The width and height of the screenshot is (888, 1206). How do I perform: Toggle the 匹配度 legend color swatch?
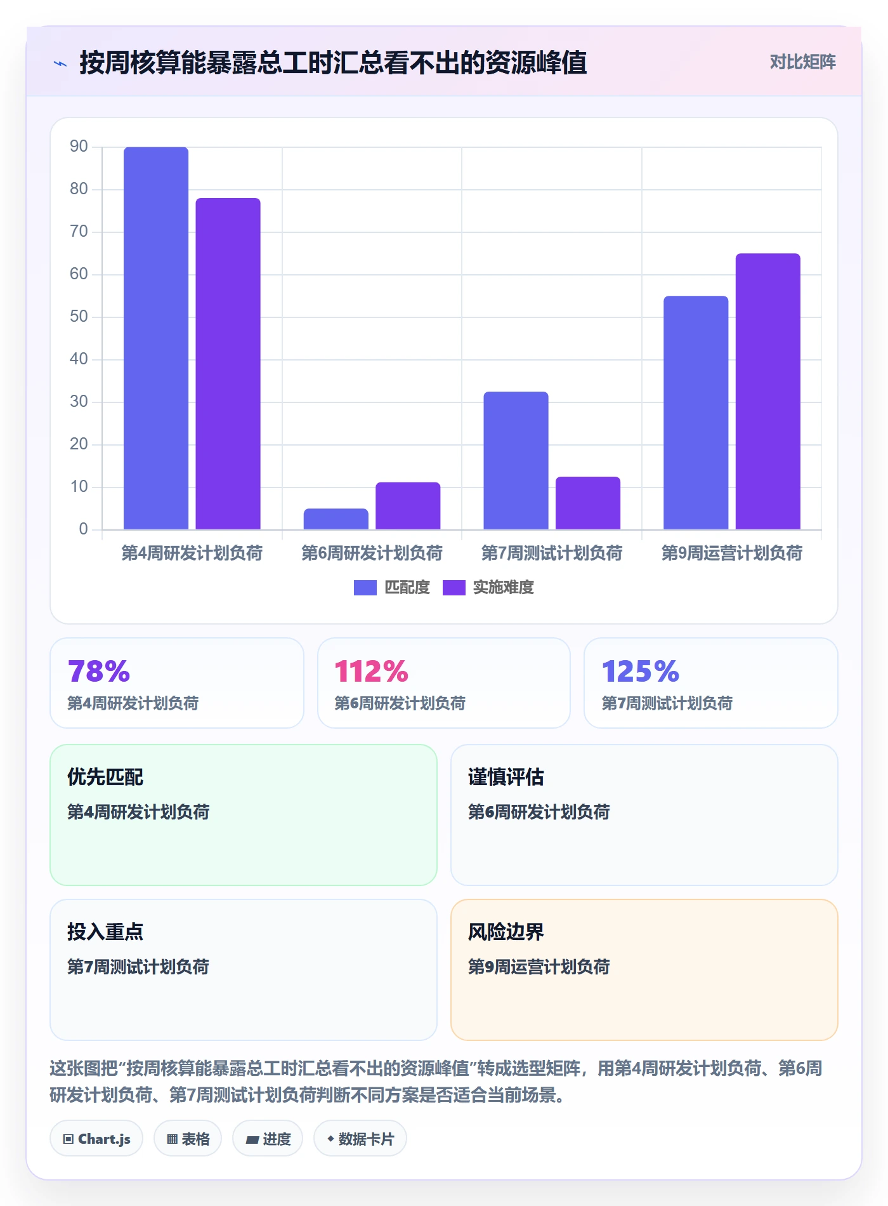365,588
